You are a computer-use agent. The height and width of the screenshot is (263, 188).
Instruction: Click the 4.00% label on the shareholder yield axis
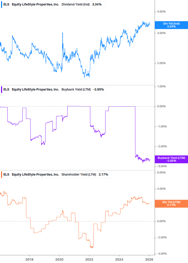[161, 189]
